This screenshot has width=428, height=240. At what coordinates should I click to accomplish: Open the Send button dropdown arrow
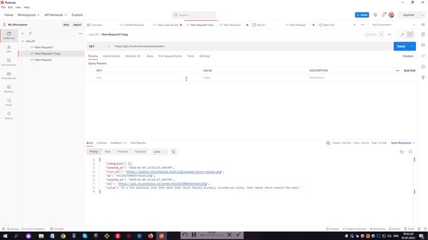413,46
